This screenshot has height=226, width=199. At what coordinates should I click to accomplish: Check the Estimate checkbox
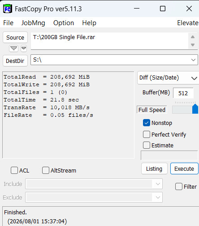coord(147,145)
